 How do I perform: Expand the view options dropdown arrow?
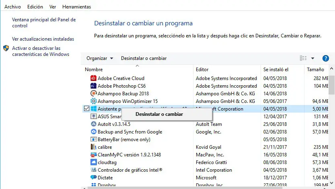pos(312,58)
